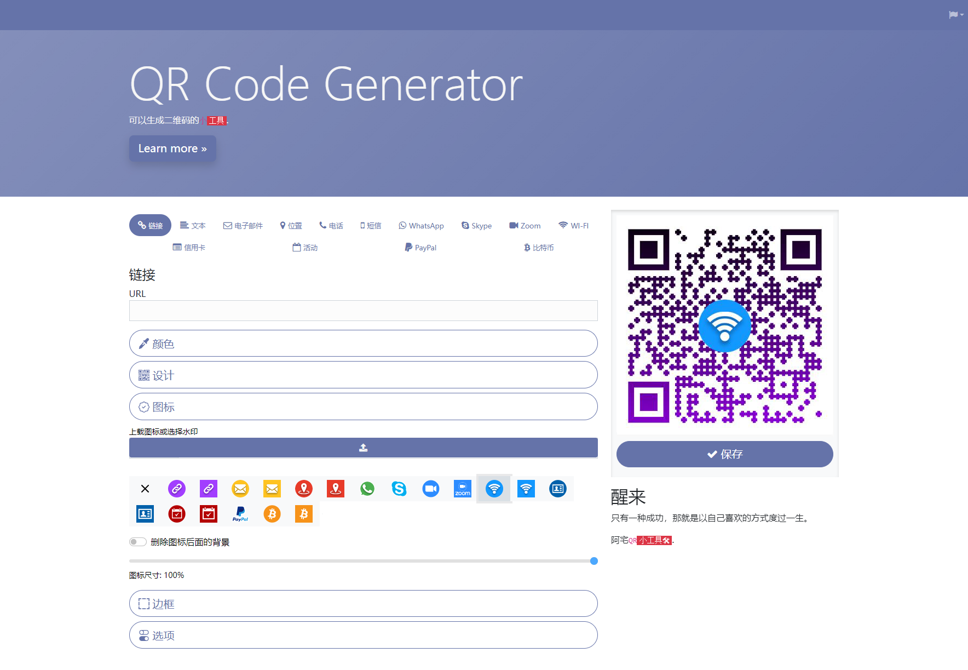Select the square red location pin icon

click(x=336, y=489)
